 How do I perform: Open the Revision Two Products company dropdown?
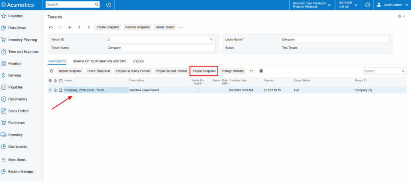(312, 5)
